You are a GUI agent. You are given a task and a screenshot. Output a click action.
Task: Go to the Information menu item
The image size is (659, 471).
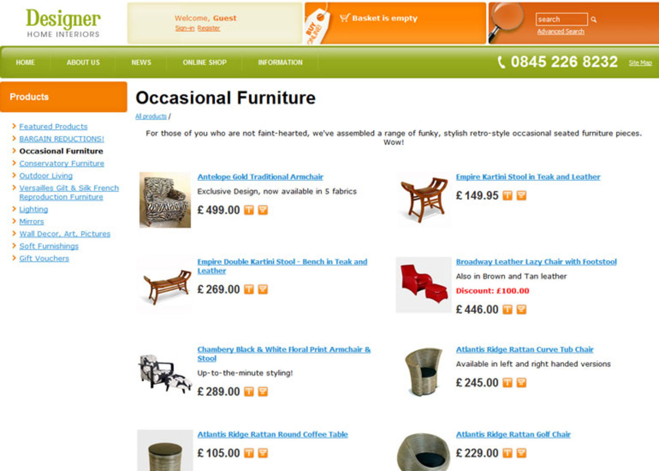coord(280,62)
